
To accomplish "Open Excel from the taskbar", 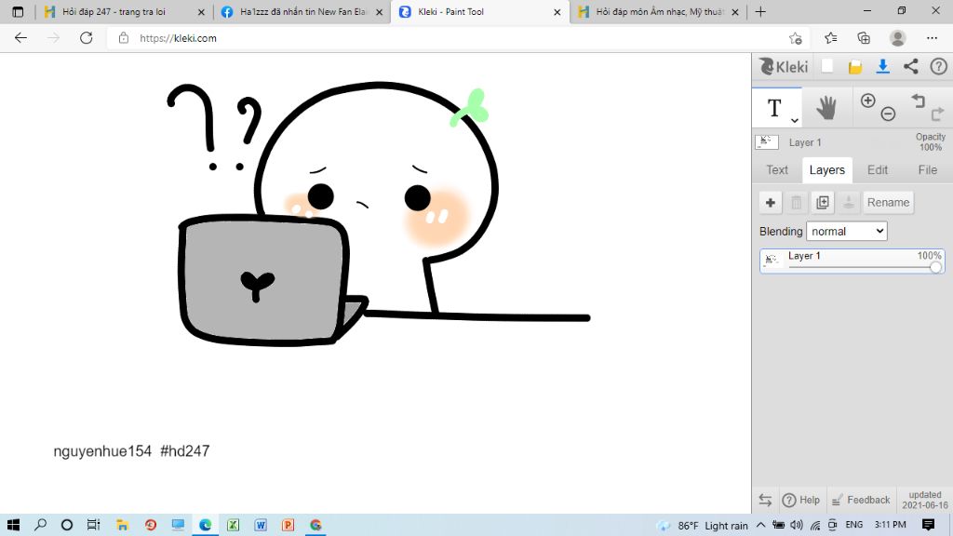I will coord(233,525).
